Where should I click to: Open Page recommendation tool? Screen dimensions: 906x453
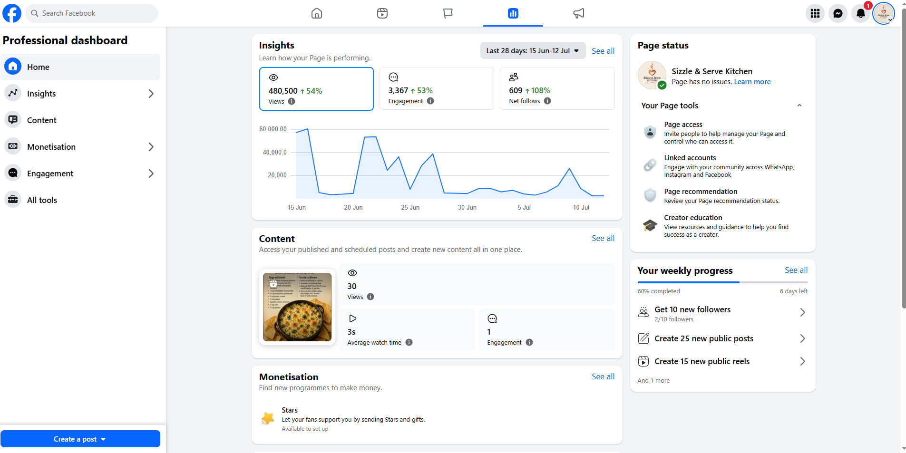click(x=722, y=196)
